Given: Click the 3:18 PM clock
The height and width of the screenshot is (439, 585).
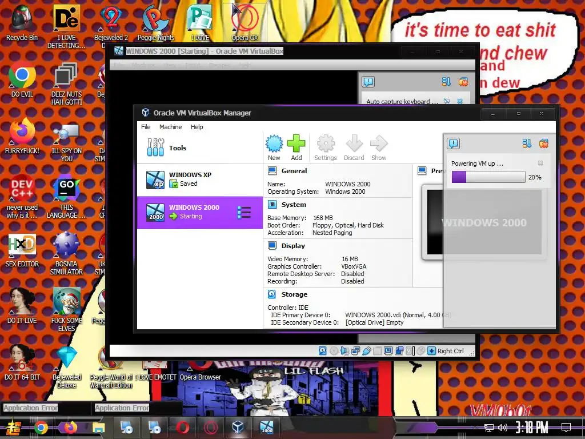Looking at the screenshot, I should (532, 428).
